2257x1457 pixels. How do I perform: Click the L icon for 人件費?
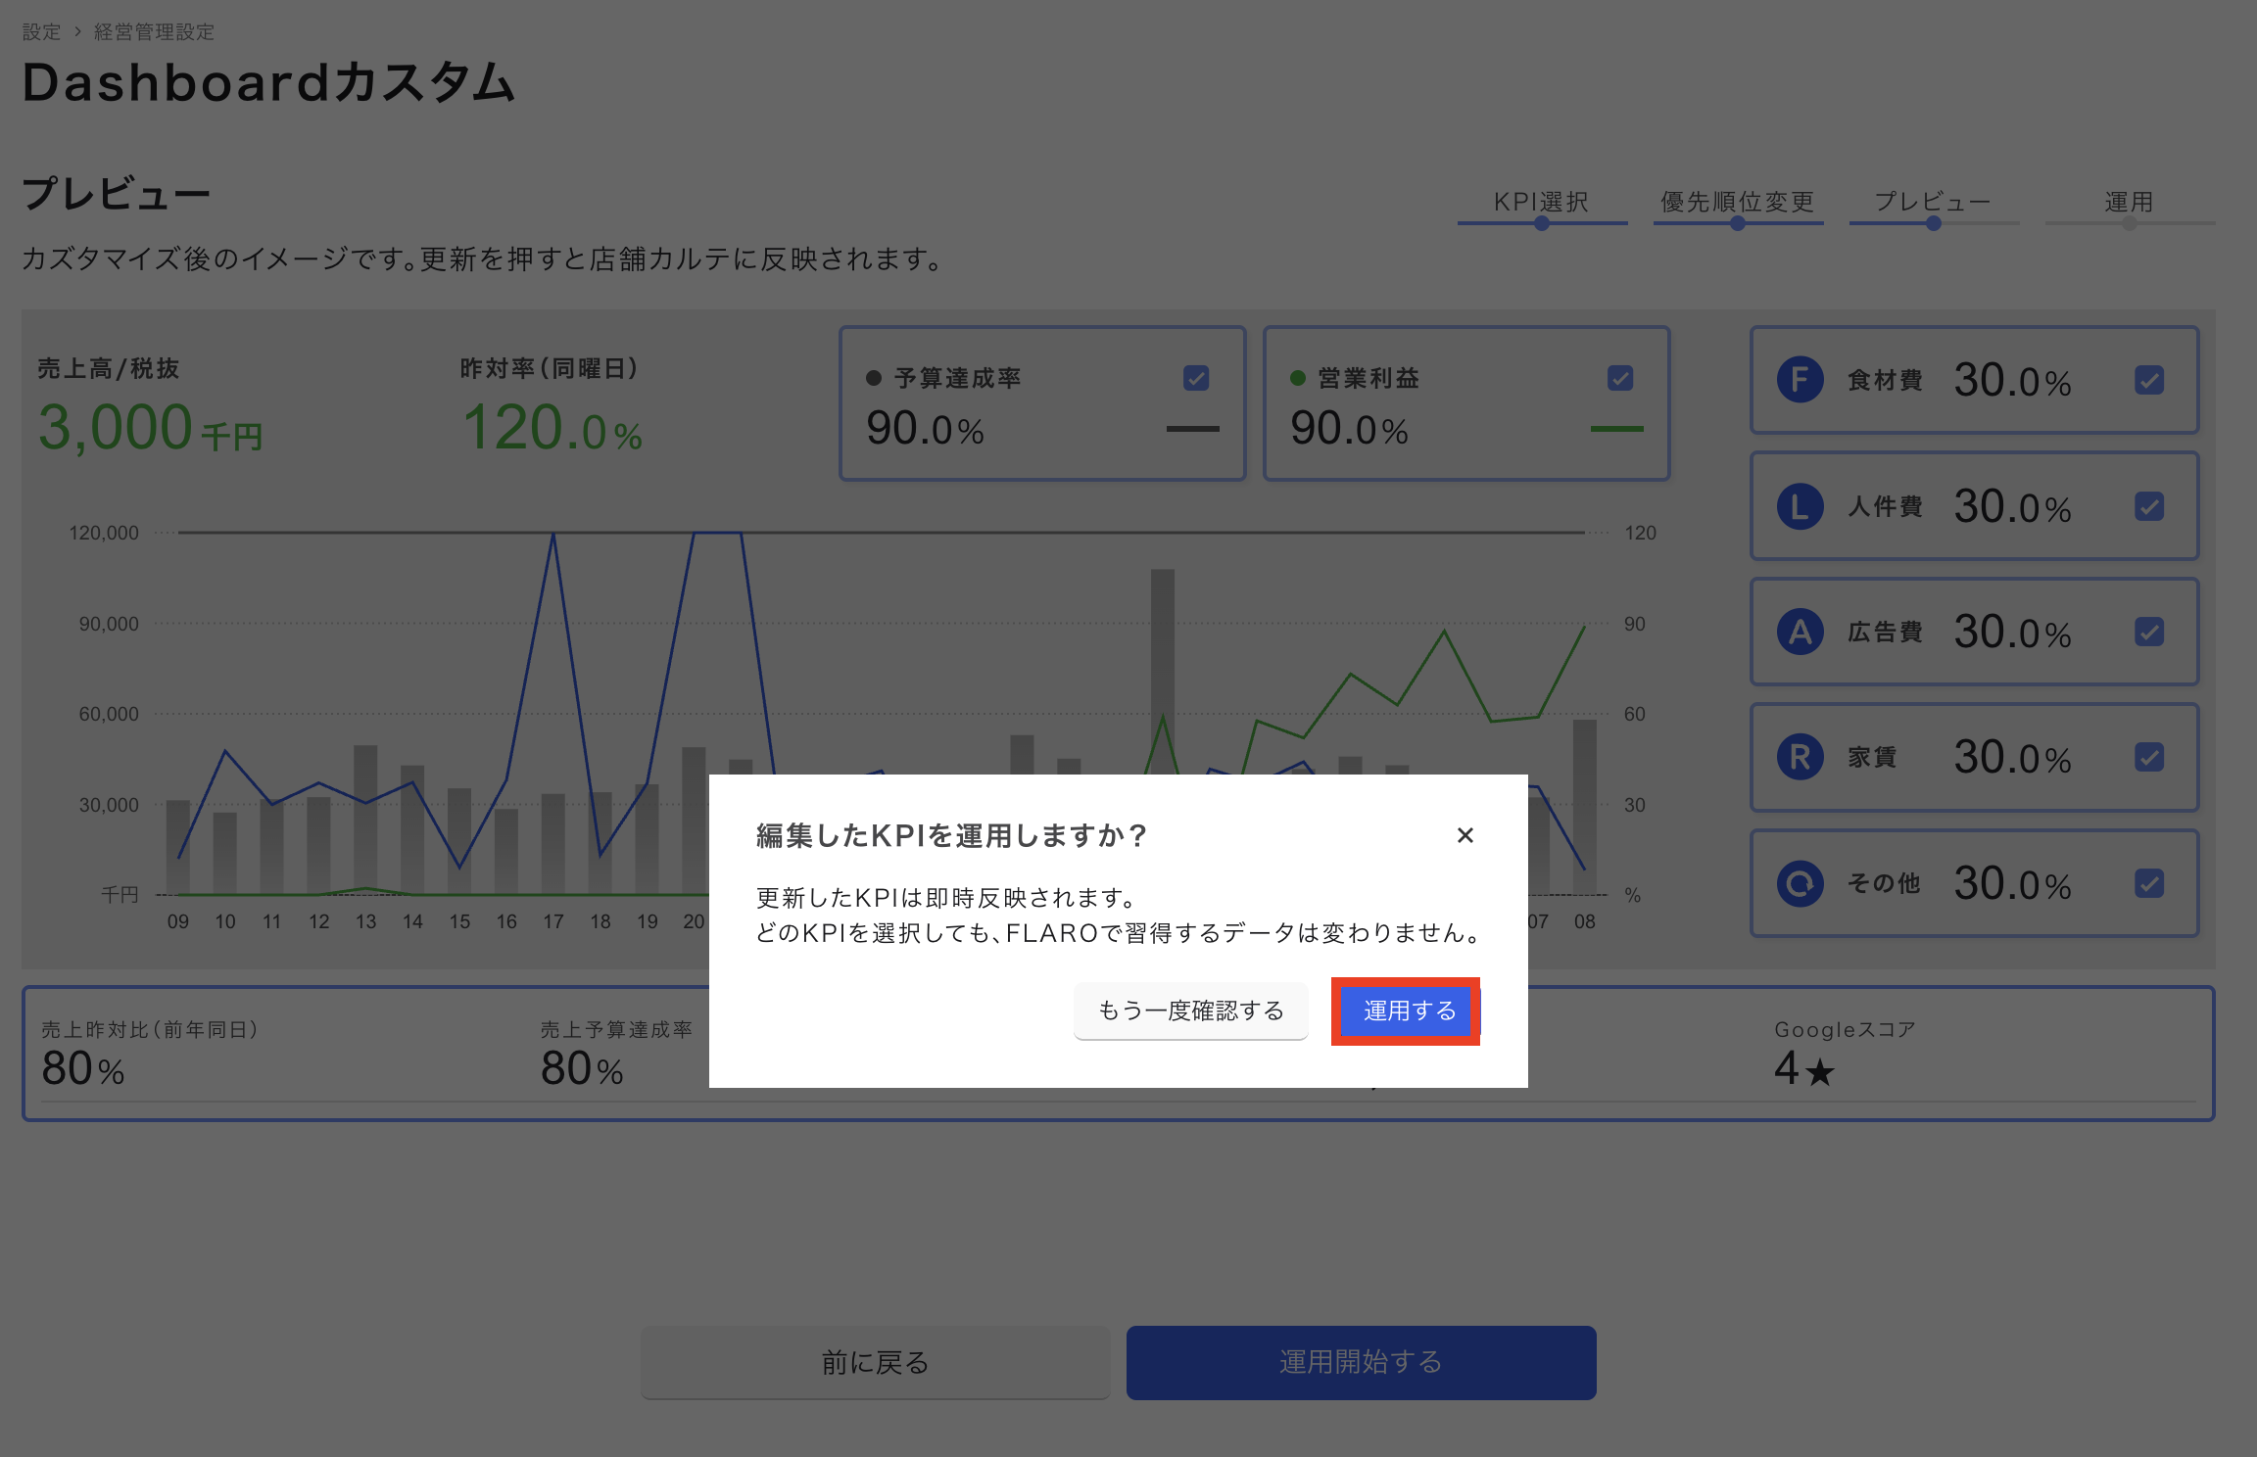[x=1800, y=506]
